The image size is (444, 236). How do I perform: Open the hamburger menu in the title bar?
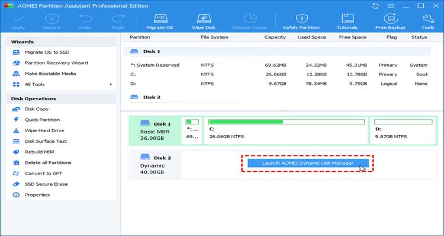[391, 6]
